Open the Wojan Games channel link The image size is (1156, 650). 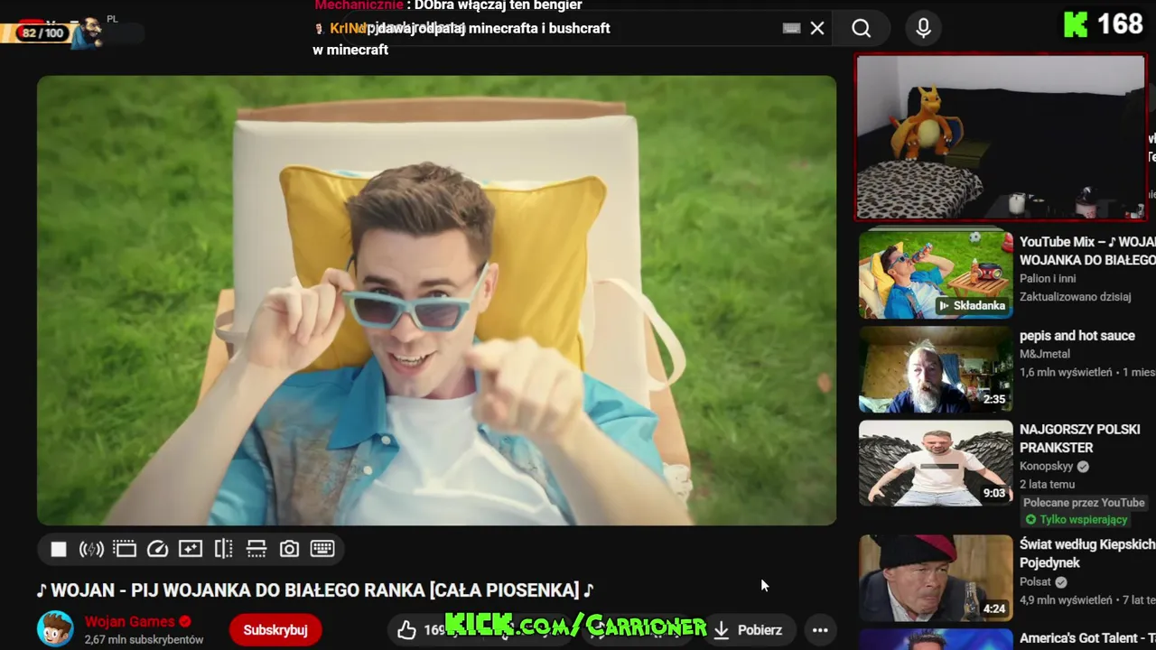click(130, 622)
